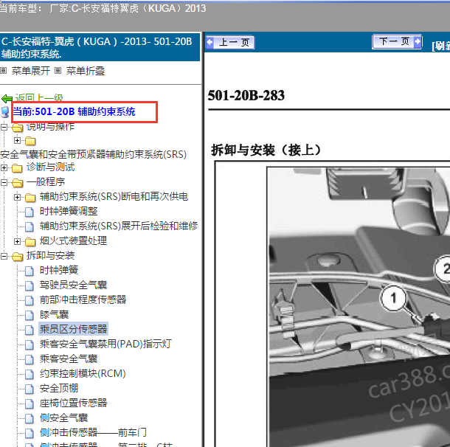Click folder icon of 拆卸与安装
Viewport: 450px width, 447px height.
[17, 256]
